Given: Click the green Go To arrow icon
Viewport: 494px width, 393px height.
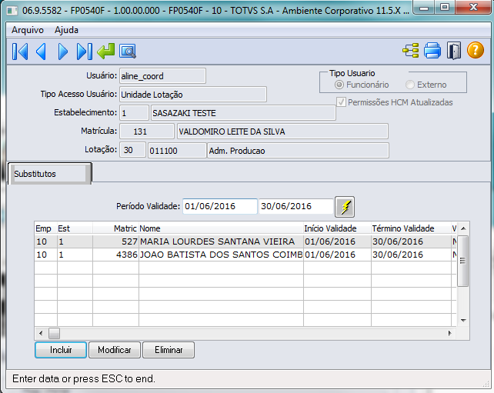Looking at the screenshot, I should (106, 52).
